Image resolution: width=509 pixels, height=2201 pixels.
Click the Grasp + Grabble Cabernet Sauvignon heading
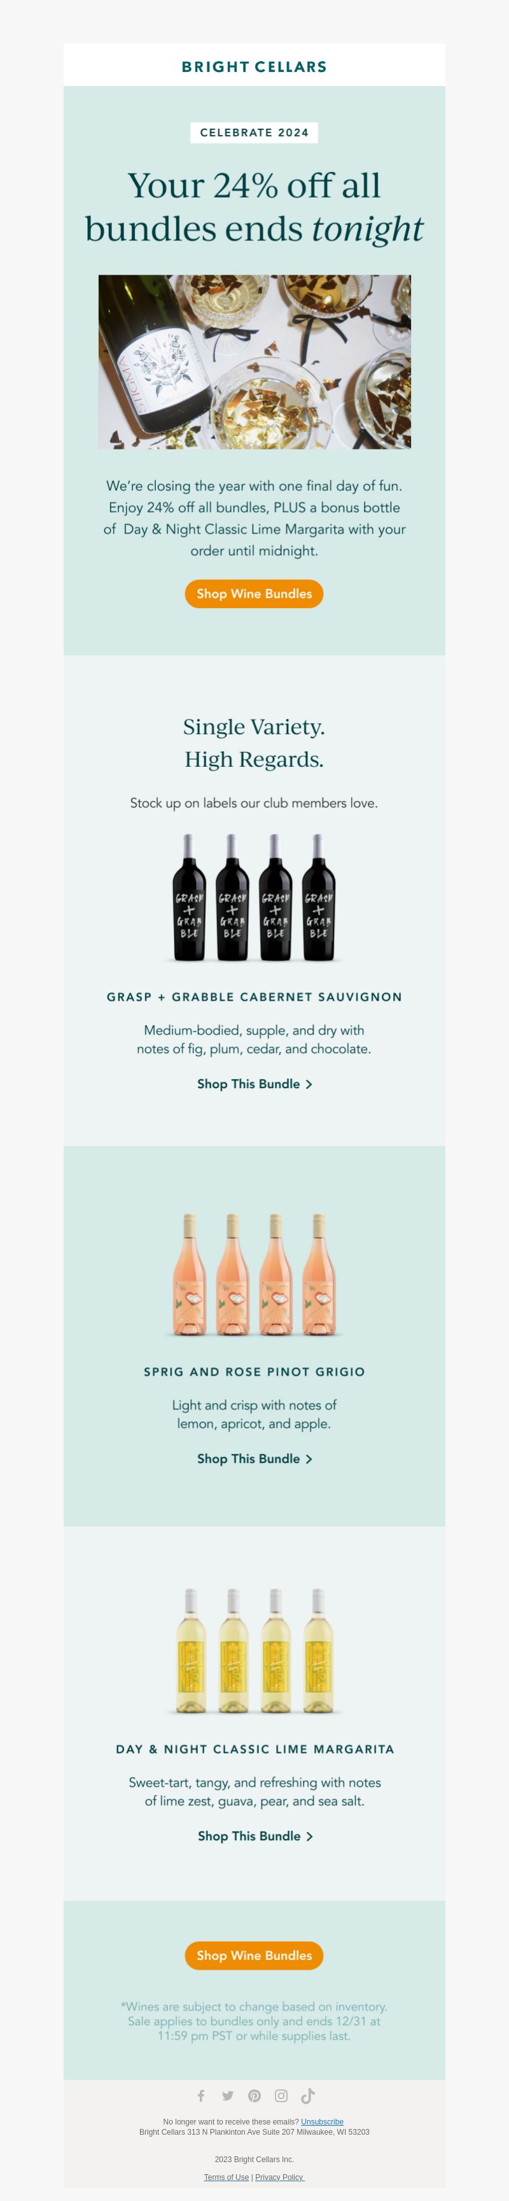pos(254,997)
